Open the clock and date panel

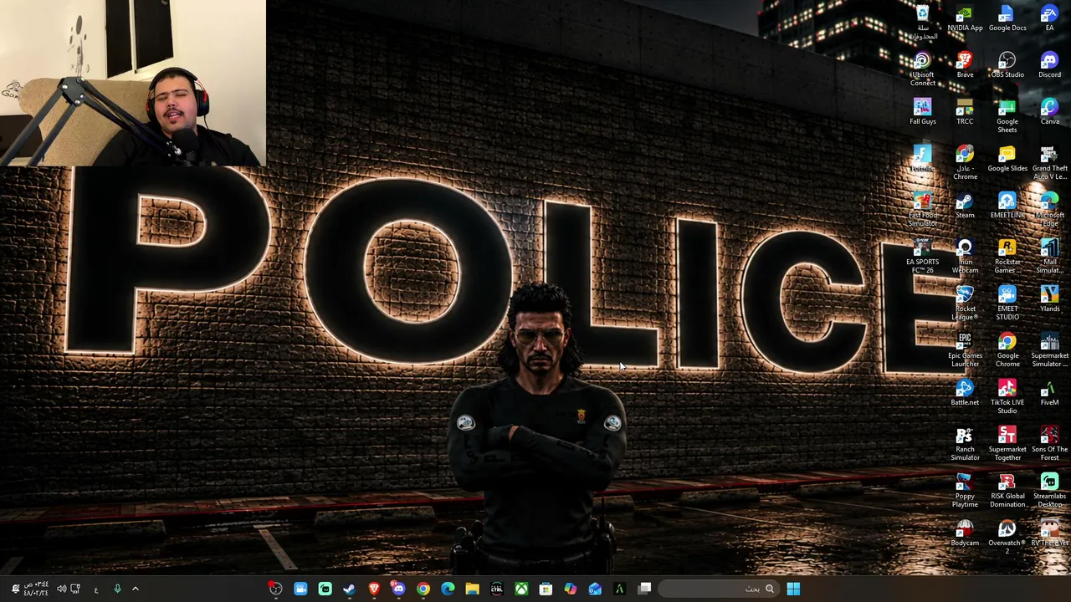coord(36,589)
